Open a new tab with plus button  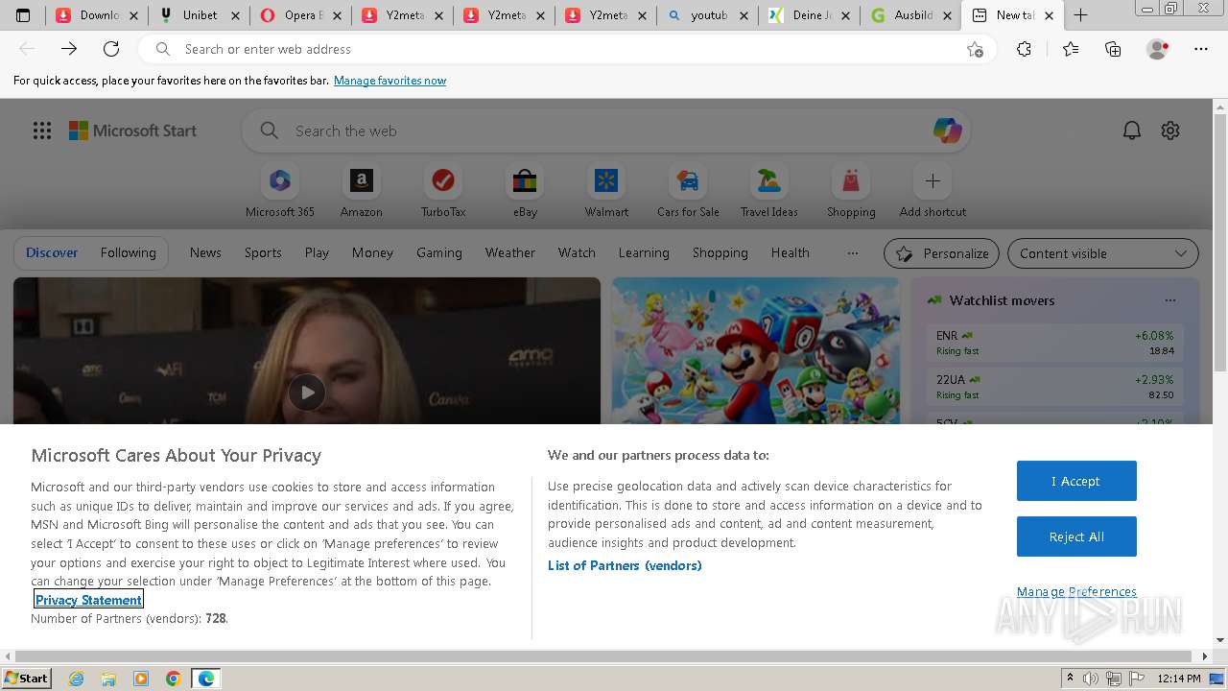pyautogui.click(x=1080, y=15)
